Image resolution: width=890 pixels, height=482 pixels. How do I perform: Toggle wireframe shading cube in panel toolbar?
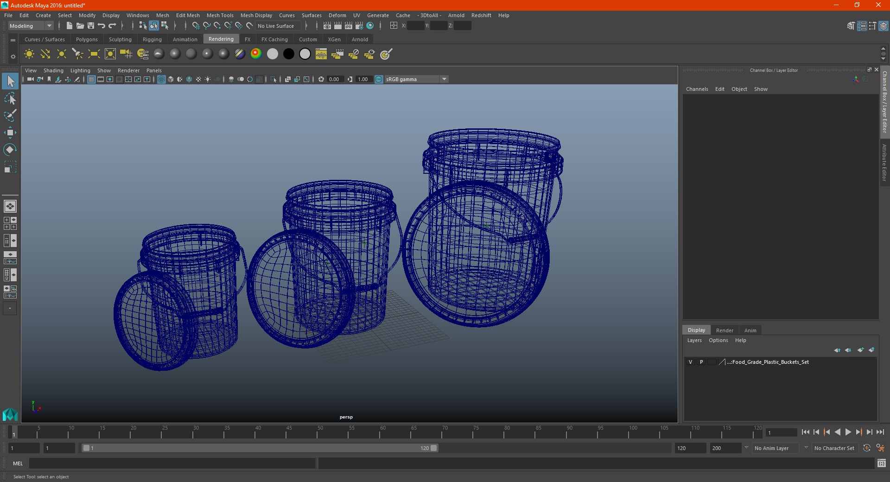coord(161,79)
